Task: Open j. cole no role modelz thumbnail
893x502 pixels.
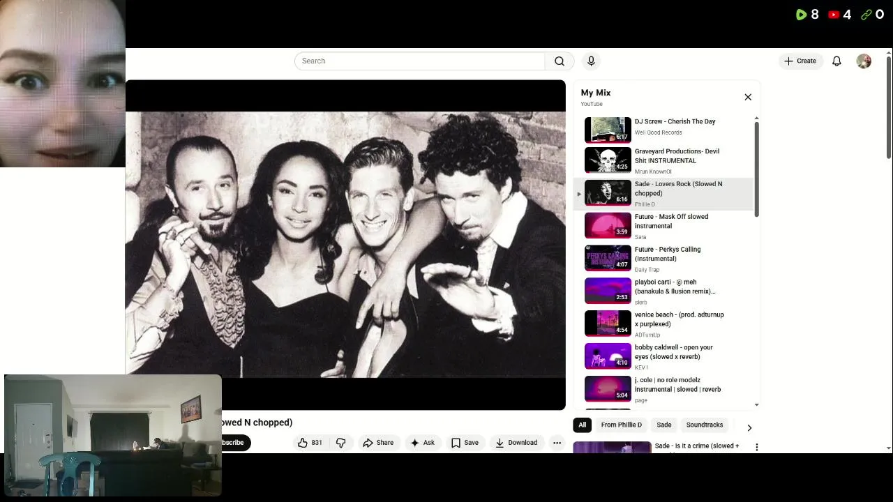Action: pos(608,389)
